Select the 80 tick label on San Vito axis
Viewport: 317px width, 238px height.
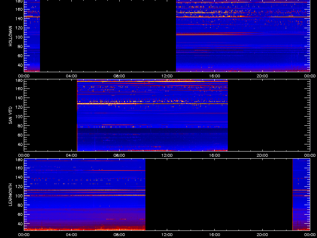[21, 126]
